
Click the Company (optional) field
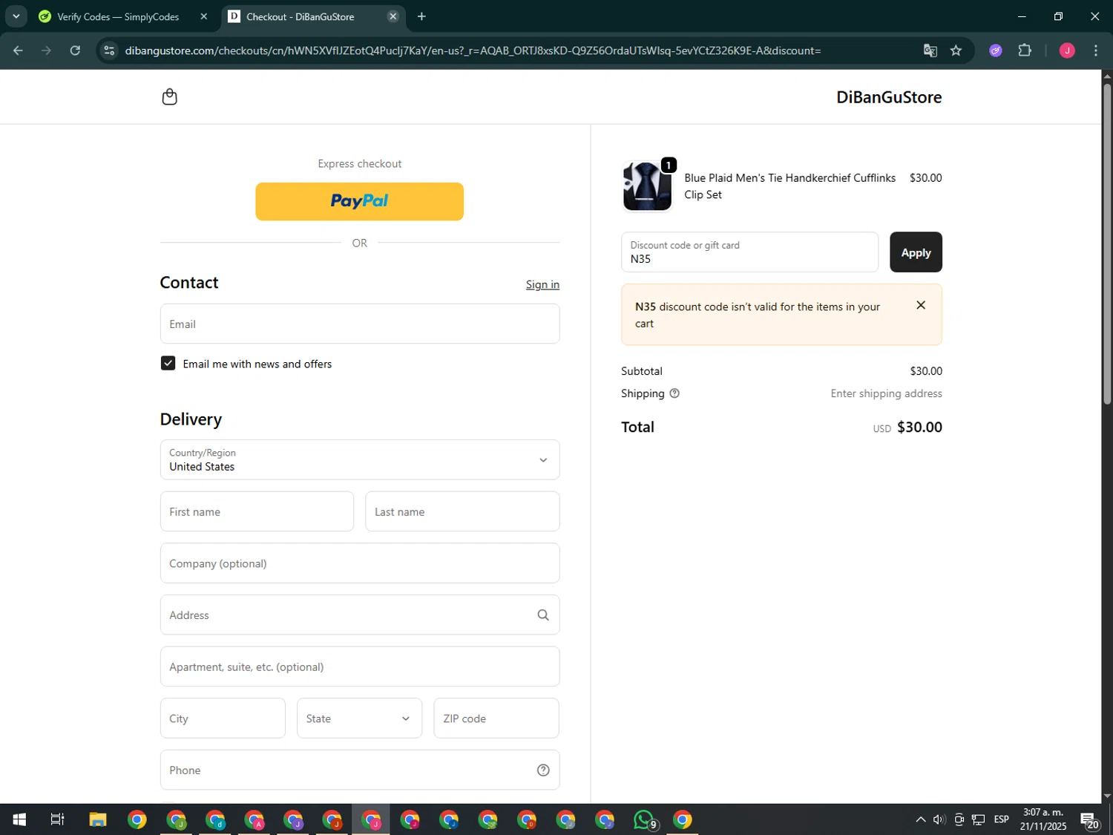coord(360,563)
